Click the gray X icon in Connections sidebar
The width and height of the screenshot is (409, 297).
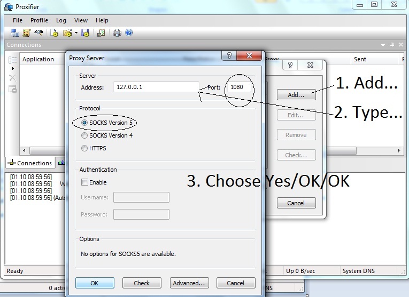pyautogui.click(x=12, y=78)
